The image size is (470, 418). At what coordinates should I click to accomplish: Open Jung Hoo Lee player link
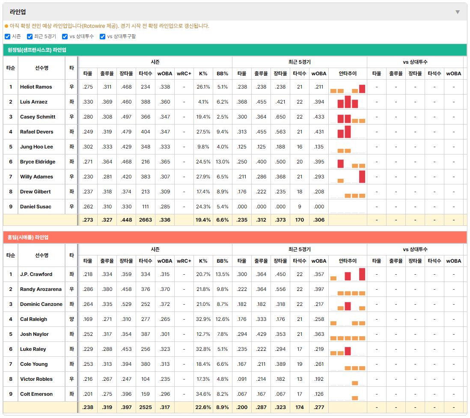[x=36, y=147]
